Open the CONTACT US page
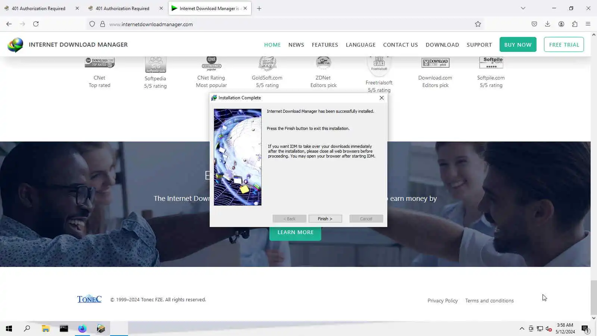 pos(400,45)
